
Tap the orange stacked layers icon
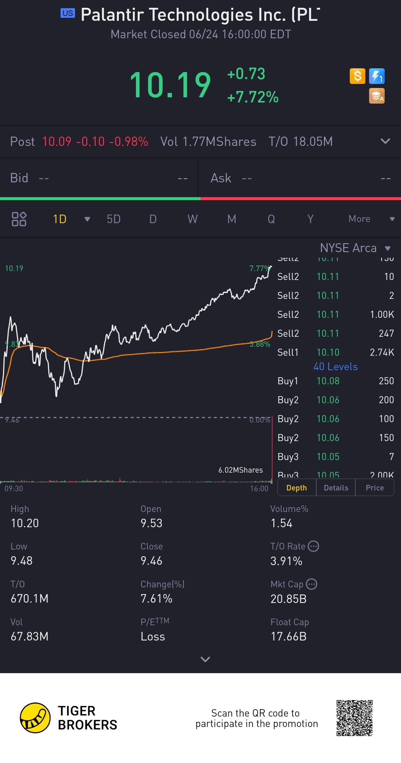click(x=377, y=96)
